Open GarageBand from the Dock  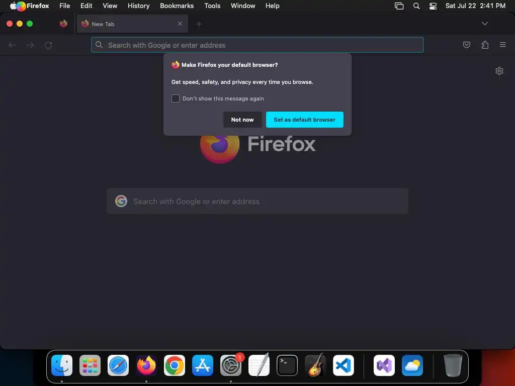(x=315, y=365)
